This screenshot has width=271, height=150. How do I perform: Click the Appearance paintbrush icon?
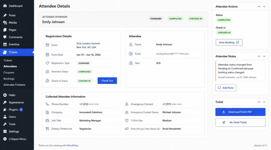(5, 102)
